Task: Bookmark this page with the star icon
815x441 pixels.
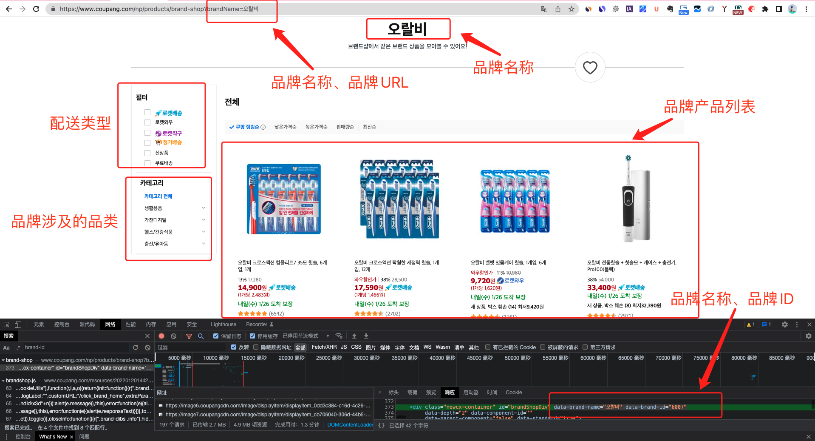Action: pos(572,9)
